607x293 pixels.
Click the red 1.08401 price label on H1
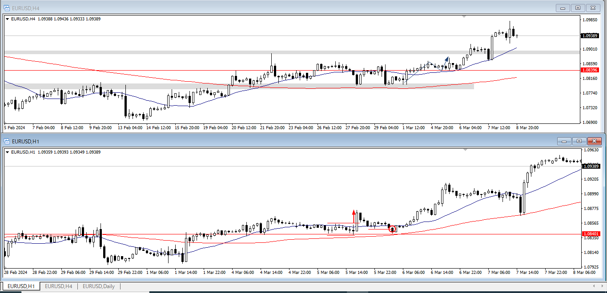tap(591, 234)
